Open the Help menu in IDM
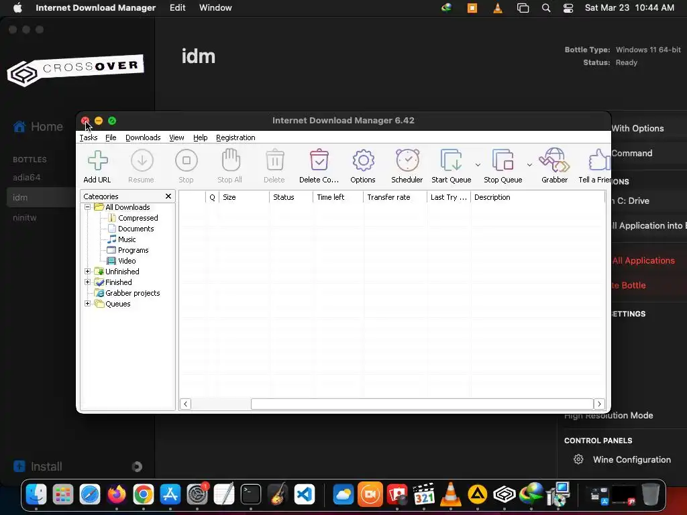687x515 pixels. coord(200,137)
